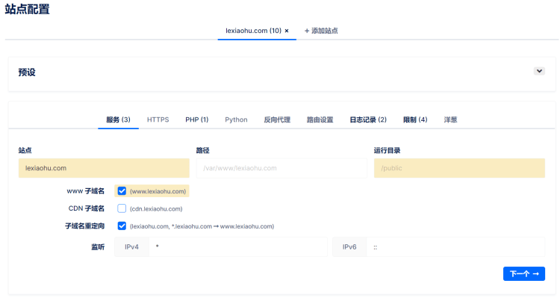Open the PHP (1) tab
Image resolution: width=560 pixels, height=298 pixels.
[x=197, y=119]
